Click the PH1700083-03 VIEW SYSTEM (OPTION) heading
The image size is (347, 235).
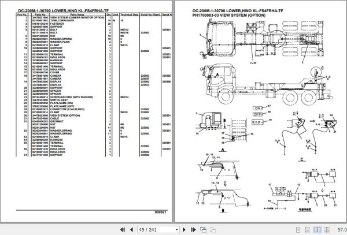[229, 15]
